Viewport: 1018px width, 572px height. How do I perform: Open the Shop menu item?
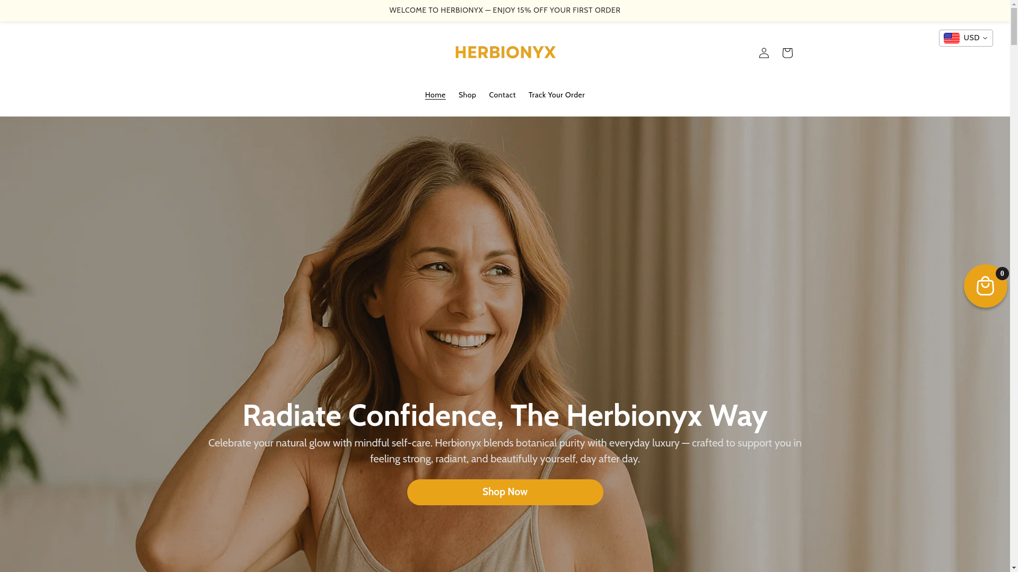point(467,95)
